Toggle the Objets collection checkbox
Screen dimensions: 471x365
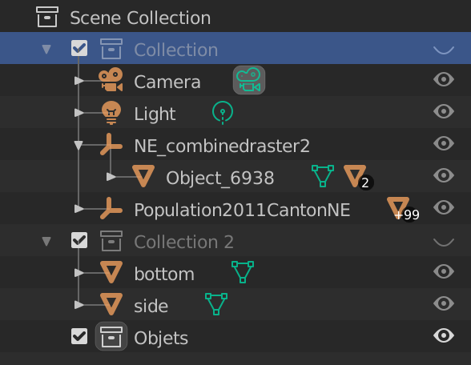[x=79, y=336]
